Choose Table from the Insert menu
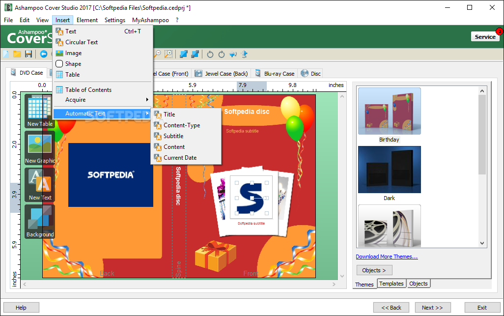The image size is (504, 316). pyautogui.click(x=103, y=75)
